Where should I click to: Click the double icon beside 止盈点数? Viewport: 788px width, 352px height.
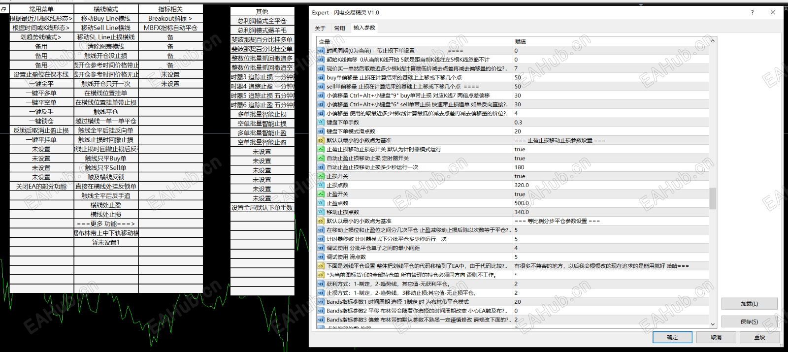tap(321, 203)
